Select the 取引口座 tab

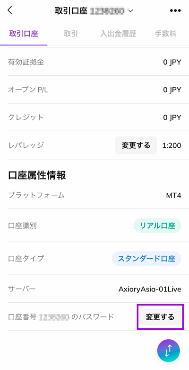(24, 34)
